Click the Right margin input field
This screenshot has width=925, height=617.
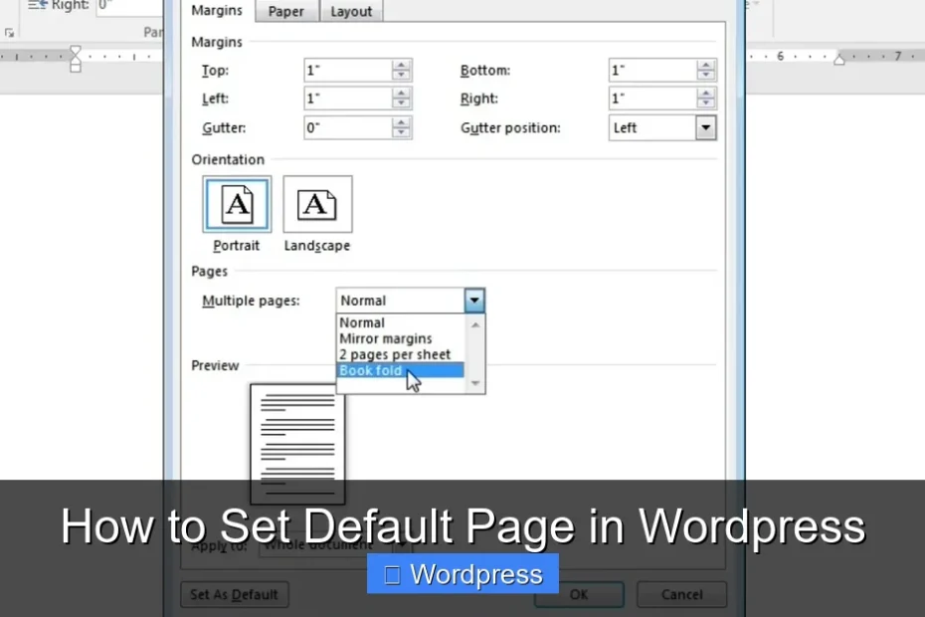click(x=652, y=99)
